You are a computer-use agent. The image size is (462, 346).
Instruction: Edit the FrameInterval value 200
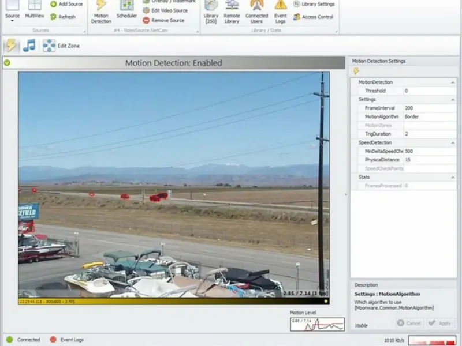click(430, 108)
